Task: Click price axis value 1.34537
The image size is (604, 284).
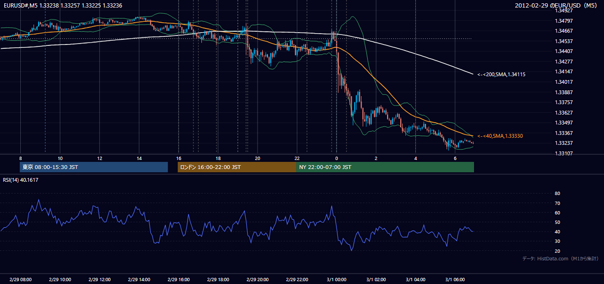Action: [x=563, y=41]
